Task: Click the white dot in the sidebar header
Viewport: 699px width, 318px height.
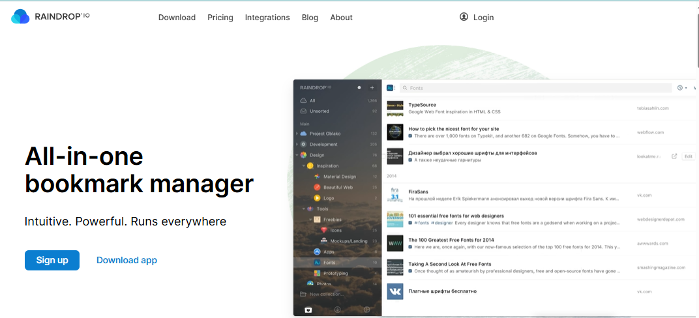Action: click(359, 87)
